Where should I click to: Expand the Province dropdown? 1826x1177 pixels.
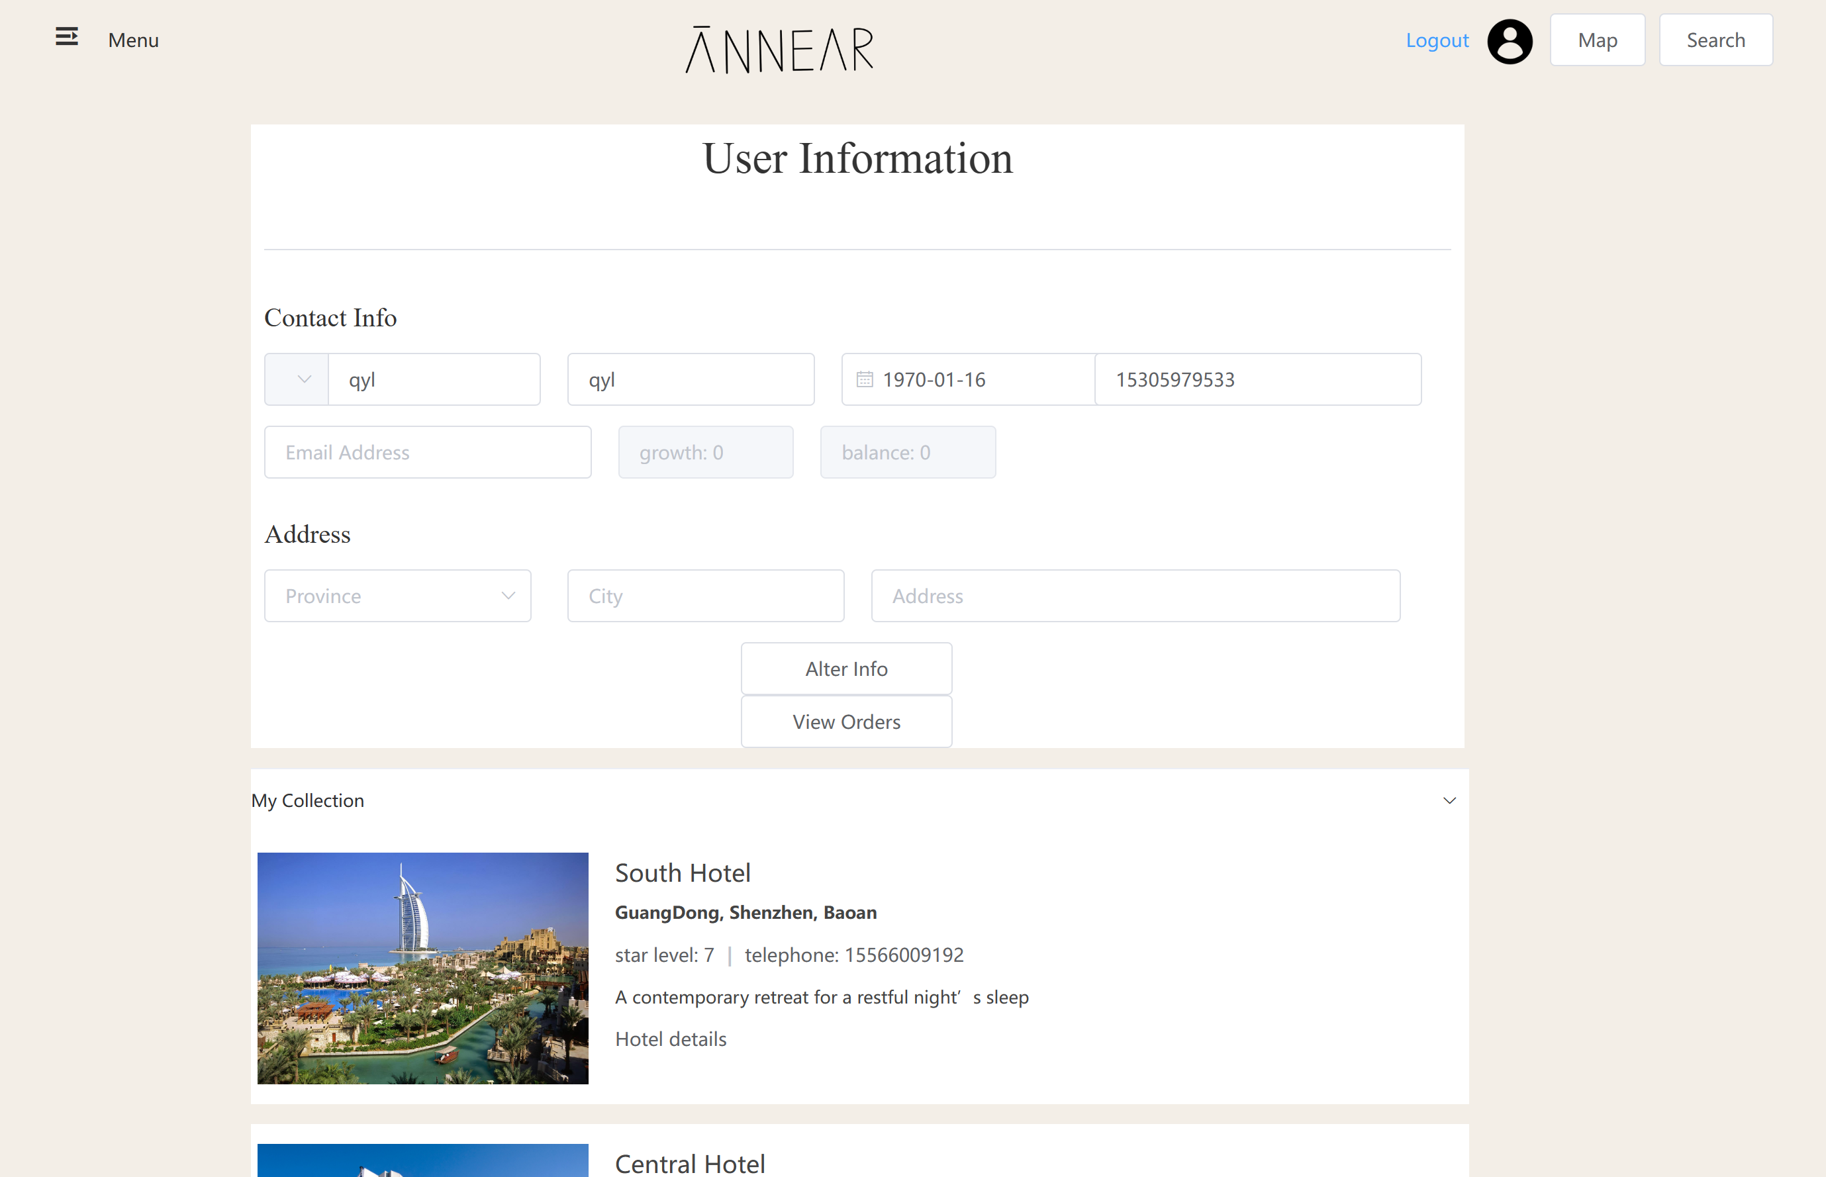(x=397, y=595)
